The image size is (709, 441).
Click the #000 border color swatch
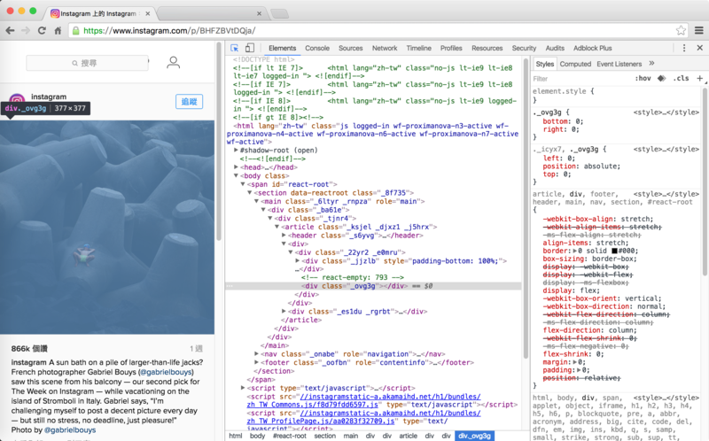coord(614,251)
